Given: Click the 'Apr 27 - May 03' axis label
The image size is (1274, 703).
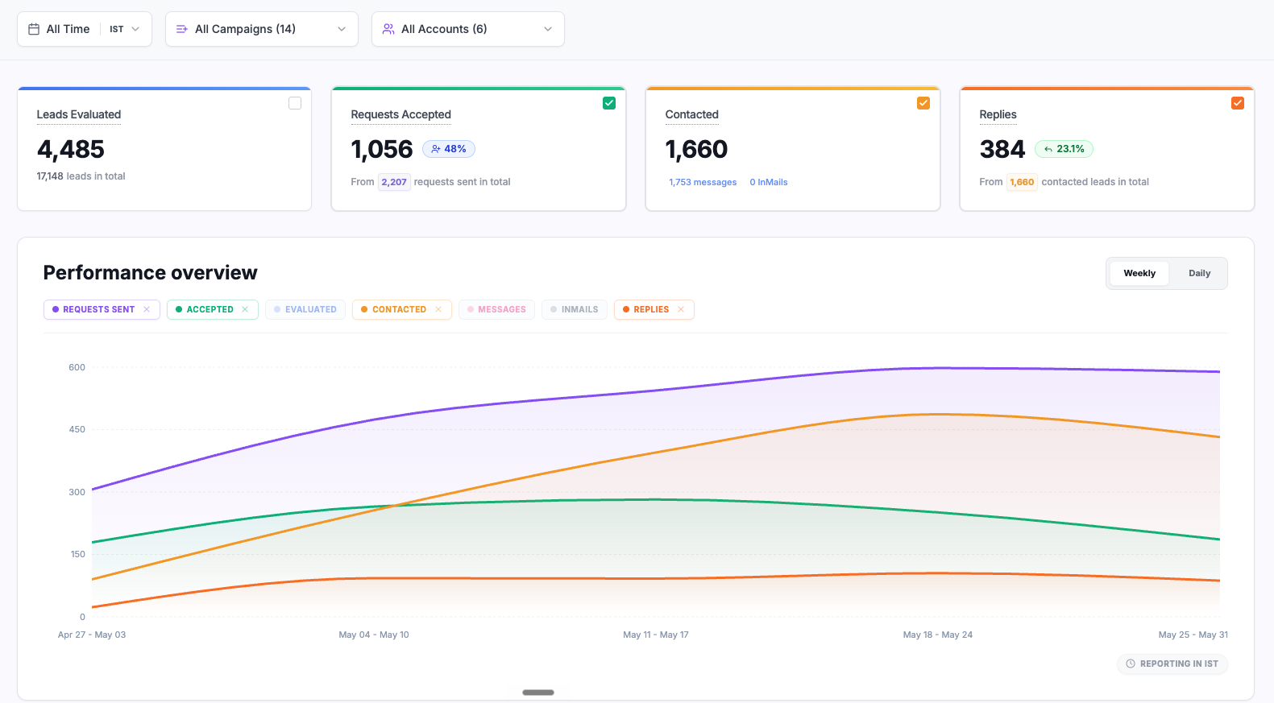Looking at the screenshot, I should [x=92, y=635].
